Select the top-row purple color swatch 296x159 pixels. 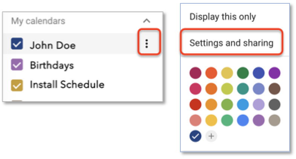[x=275, y=73]
